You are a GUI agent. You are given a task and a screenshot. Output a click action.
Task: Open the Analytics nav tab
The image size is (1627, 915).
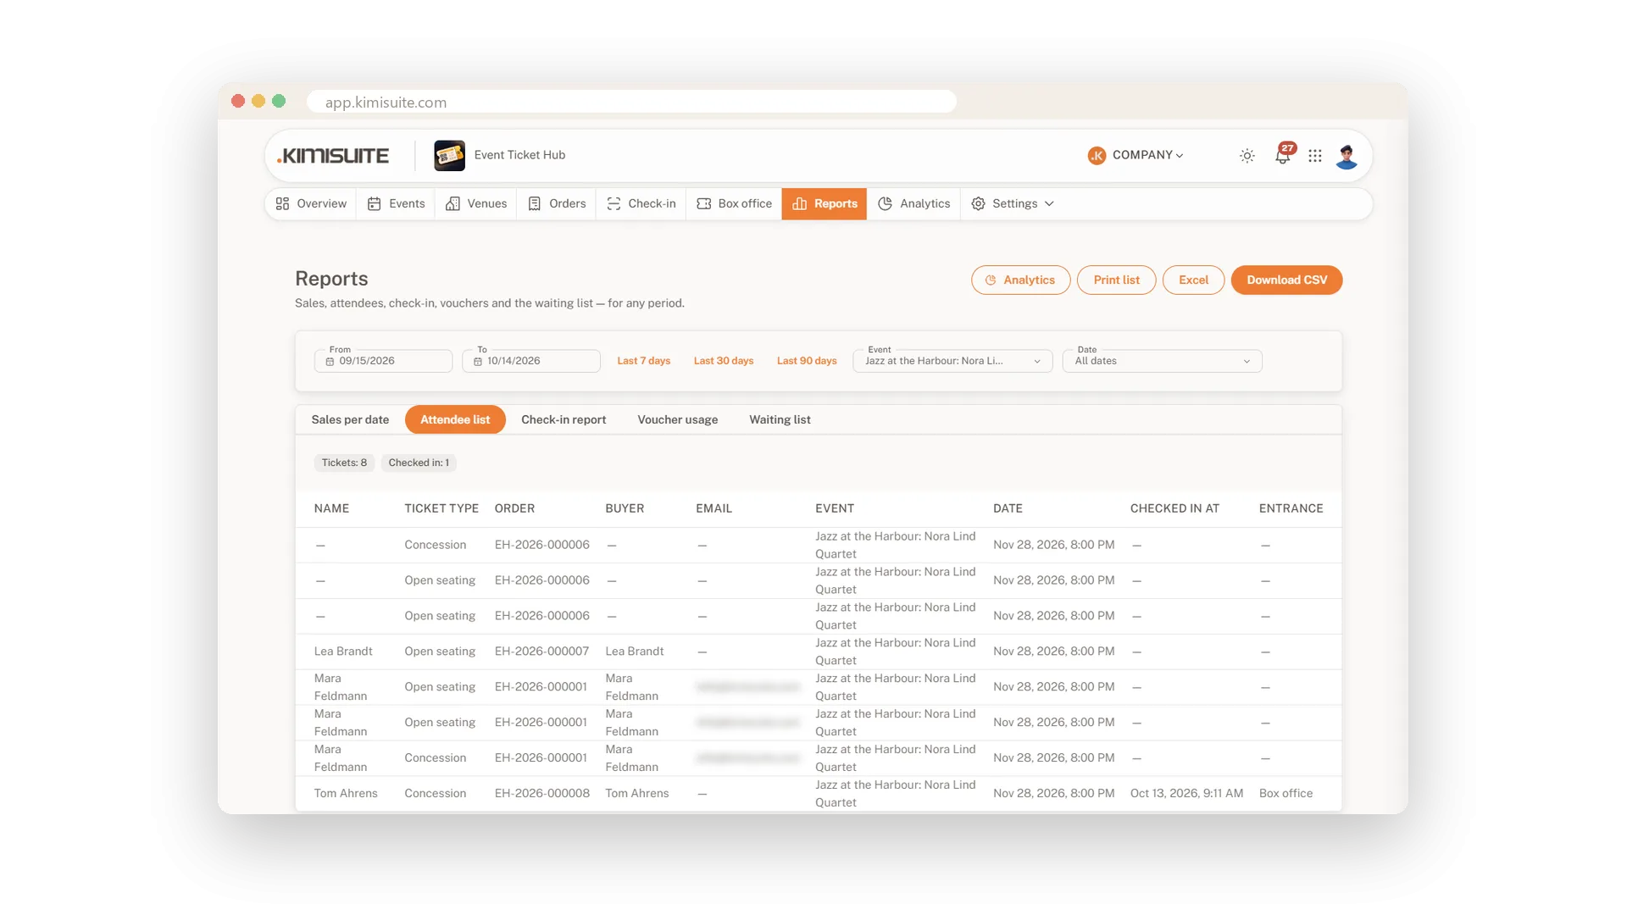coord(914,204)
